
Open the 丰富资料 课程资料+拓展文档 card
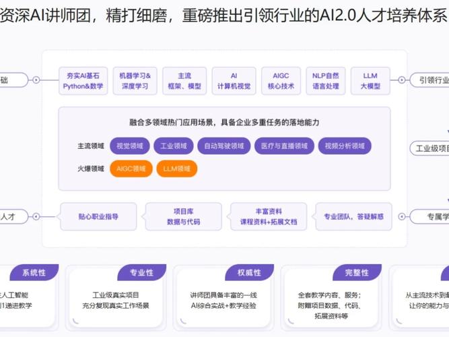(269, 216)
